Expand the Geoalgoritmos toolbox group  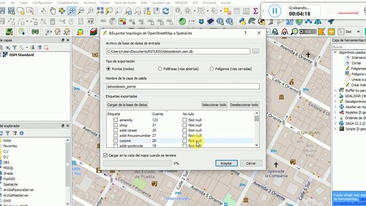click(x=335, y=101)
